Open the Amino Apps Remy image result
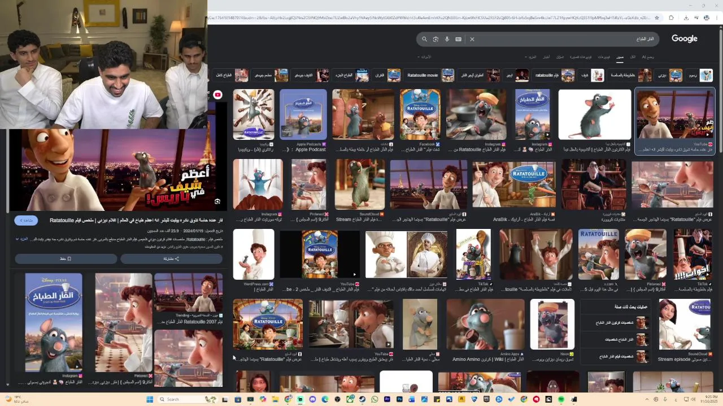The height and width of the screenshot is (406, 723). point(486,324)
